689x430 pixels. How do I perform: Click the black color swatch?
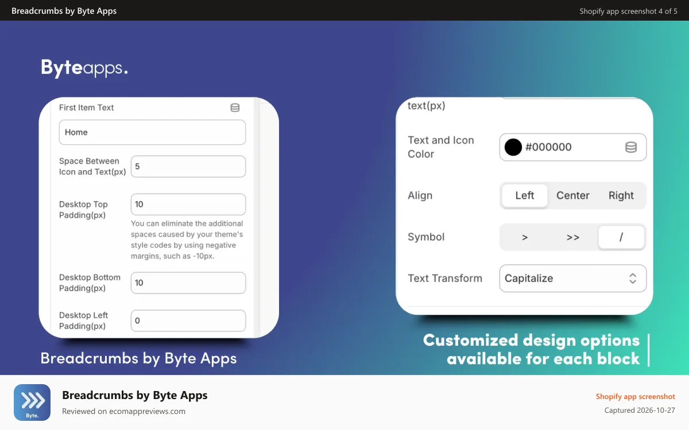coord(513,147)
